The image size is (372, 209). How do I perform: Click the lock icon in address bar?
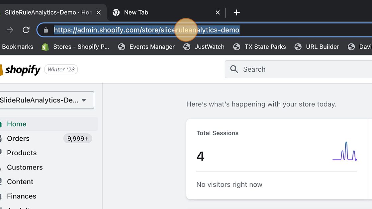46,30
